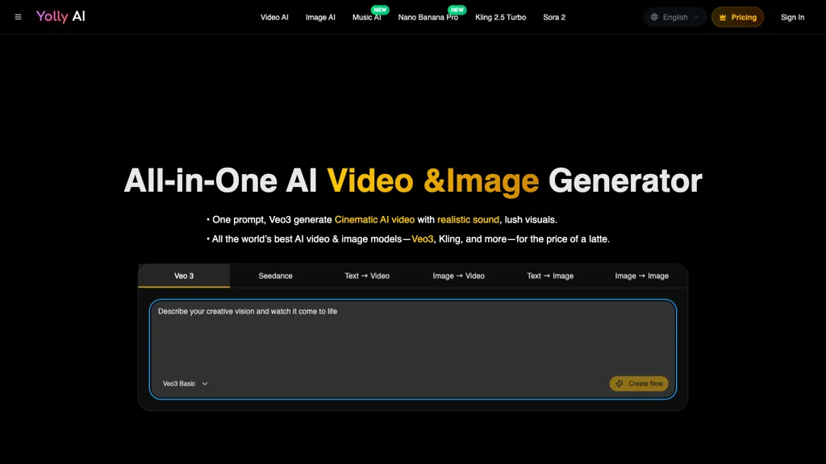Click the Sign In link

pyautogui.click(x=792, y=17)
